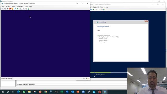
Task: Click the Start icon in PC1-New toolbar
Action: (x=5, y=9)
